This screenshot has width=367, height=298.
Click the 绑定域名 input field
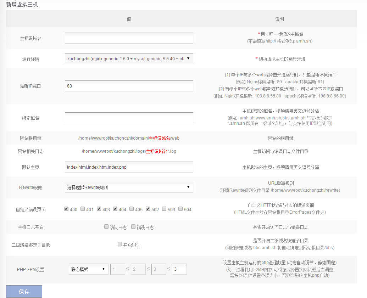[x=129, y=118]
